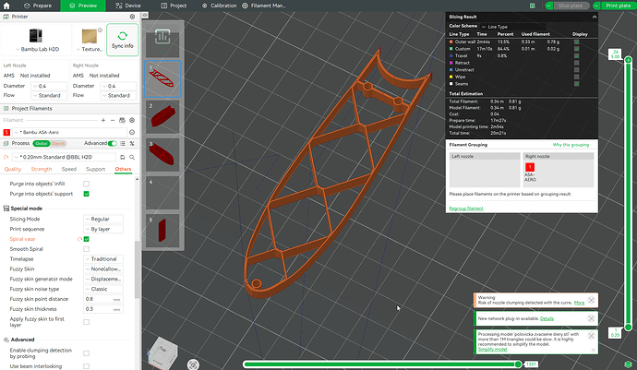Click the view reset icon under viewport
Image resolution: width=637 pixels, height=370 pixels.
point(193,364)
